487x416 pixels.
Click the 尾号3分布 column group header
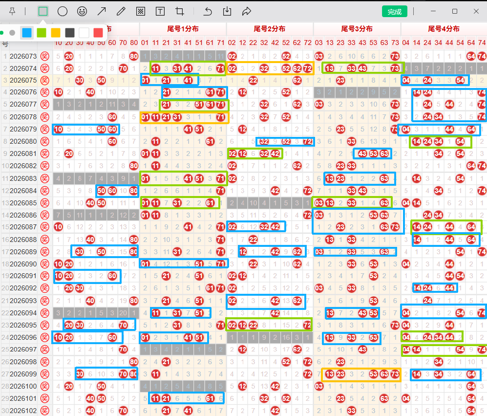tap(357, 29)
